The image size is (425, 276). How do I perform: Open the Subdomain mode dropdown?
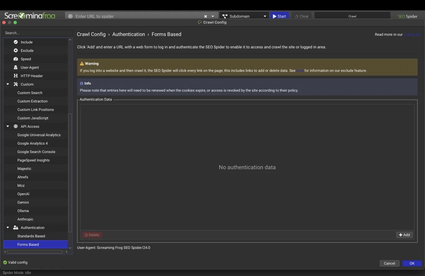[x=265, y=16]
